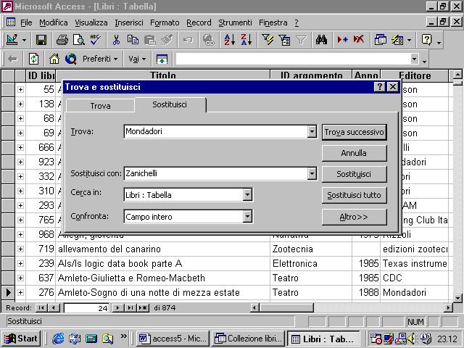Click the Save toolbar icon
This screenshot has height=348, width=464.
click(41, 40)
